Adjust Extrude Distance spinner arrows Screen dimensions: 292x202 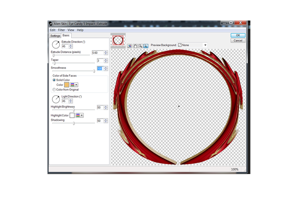click(106, 53)
